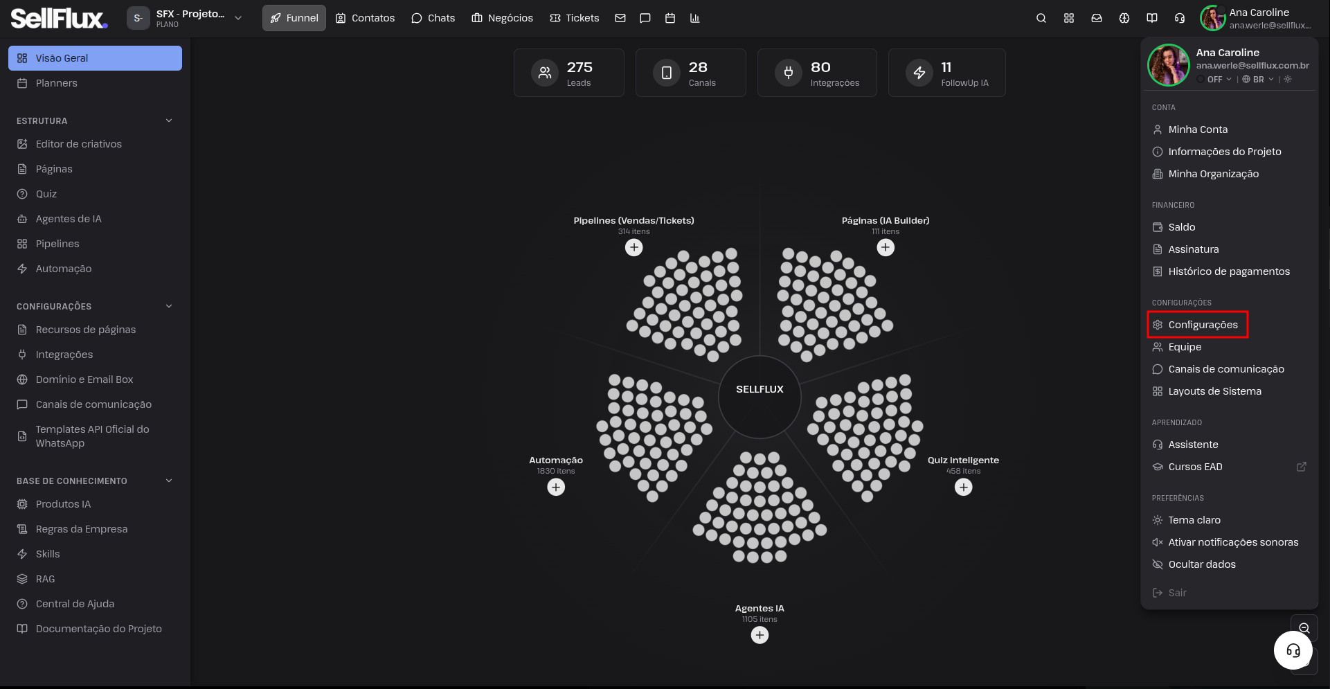Screen dimensions: 1330x689
Task: Open the email envelope icon in top navigation
Action: coord(620,18)
